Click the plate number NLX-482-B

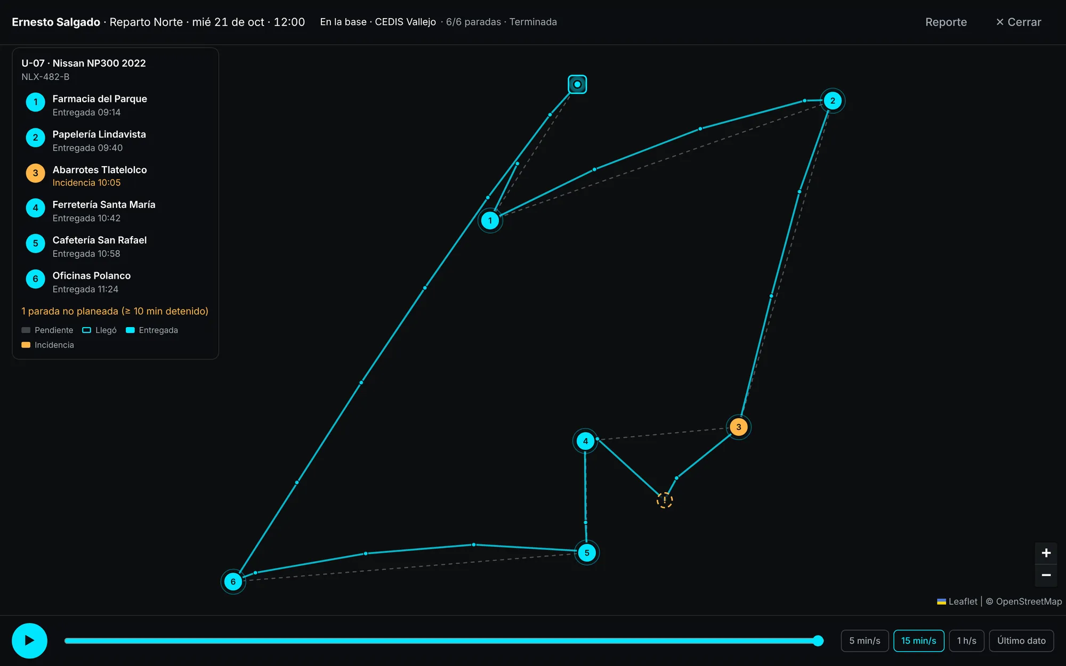45,77
